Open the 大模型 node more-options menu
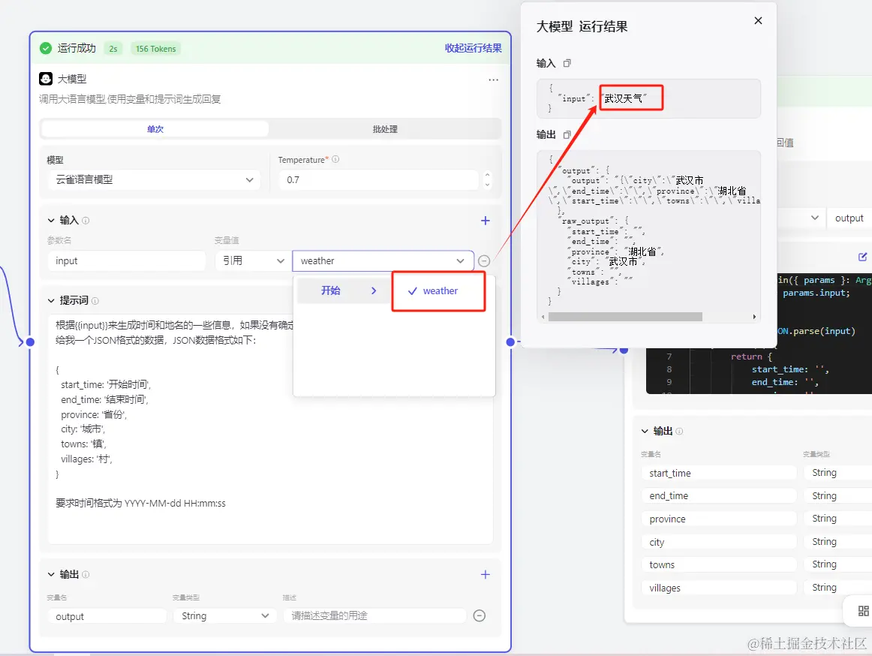The image size is (872, 656). [493, 80]
